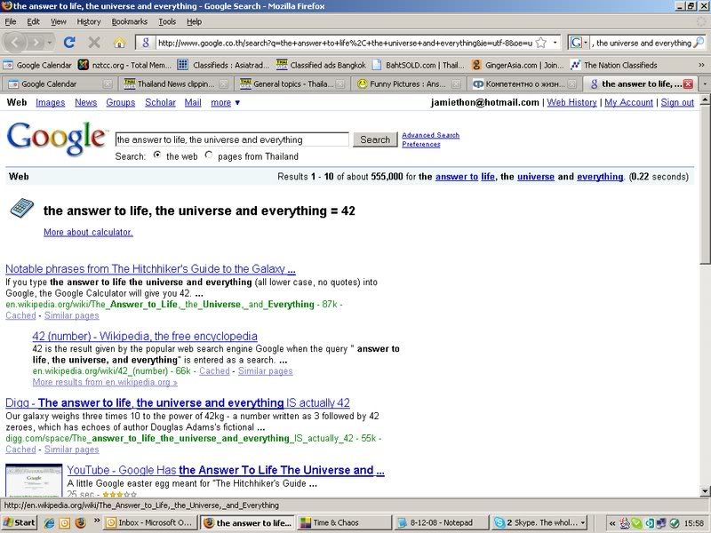Open the list all tabs dropdown

[x=705, y=84]
